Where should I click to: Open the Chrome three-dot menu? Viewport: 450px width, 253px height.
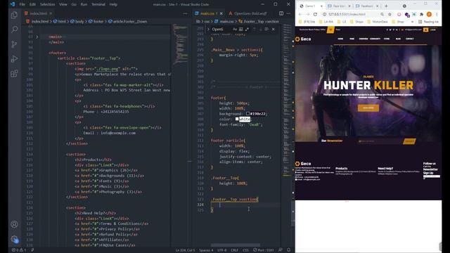pos(437,14)
